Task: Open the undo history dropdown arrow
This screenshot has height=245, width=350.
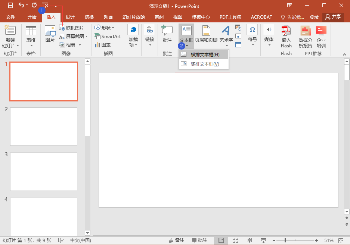Action: (27, 5)
